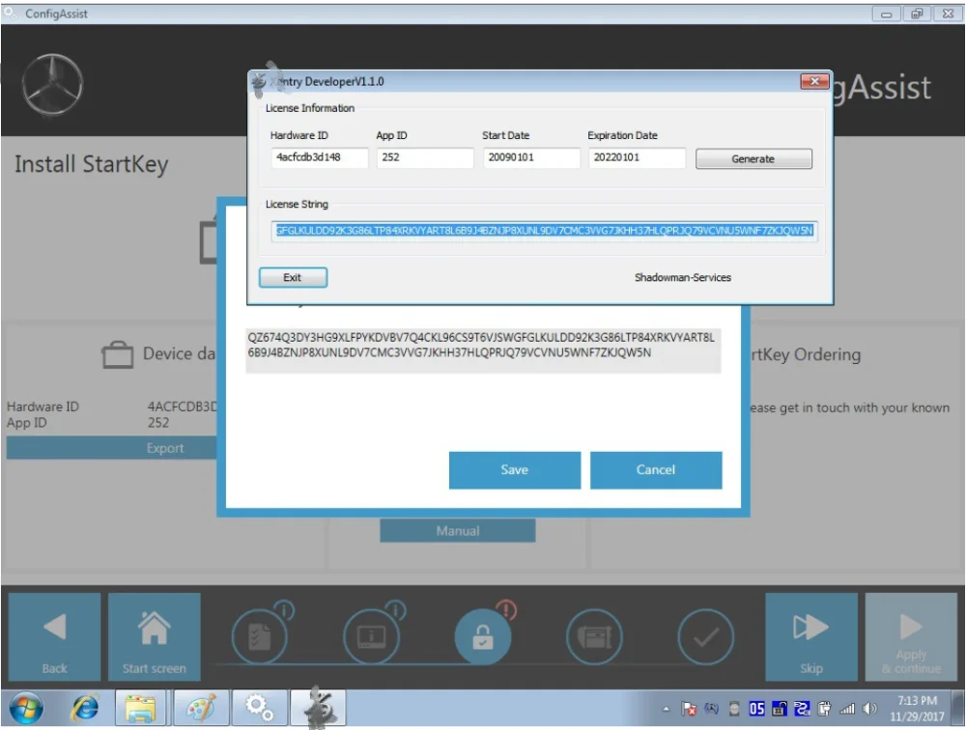Restore the ConfigAssist window size
966x730 pixels.
(917, 14)
